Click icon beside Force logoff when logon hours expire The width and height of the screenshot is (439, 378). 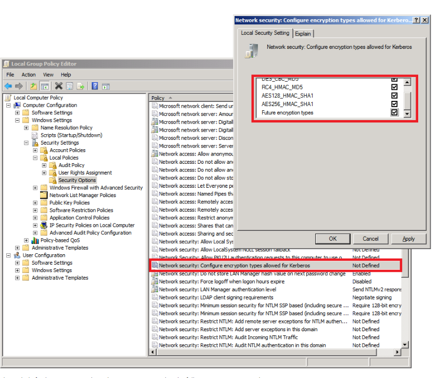[x=154, y=281]
